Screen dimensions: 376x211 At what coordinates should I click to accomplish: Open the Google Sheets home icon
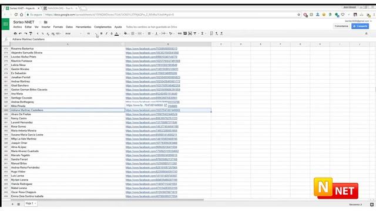5,24
